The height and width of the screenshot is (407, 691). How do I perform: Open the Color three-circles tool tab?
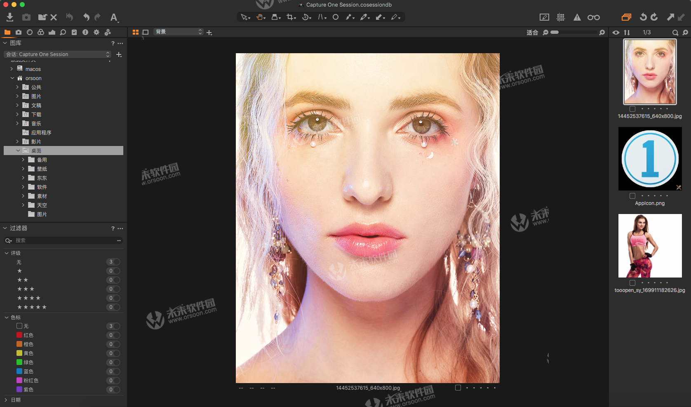[41, 32]
